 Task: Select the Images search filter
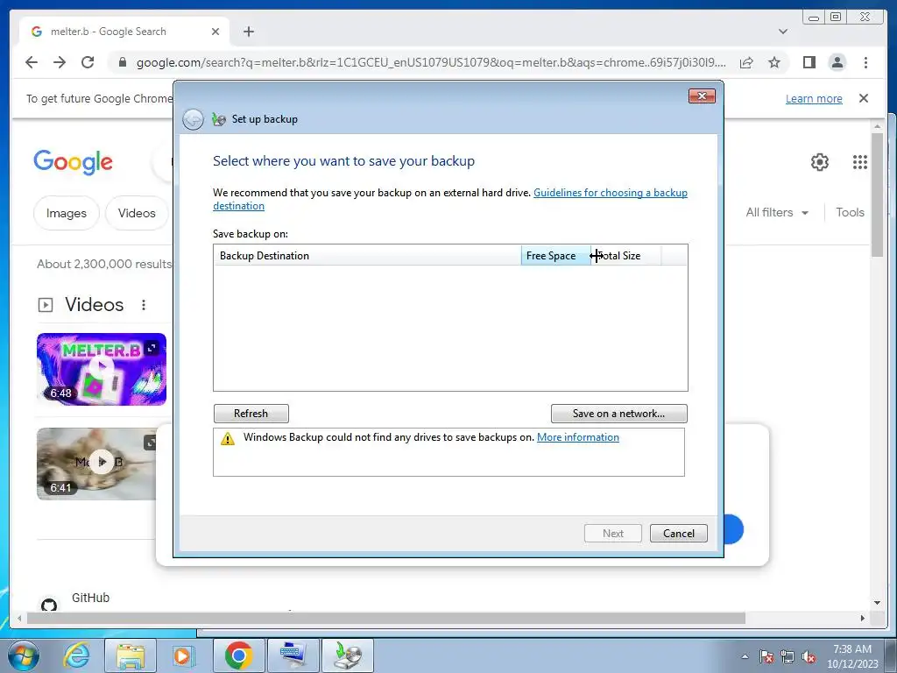(67, 213)
